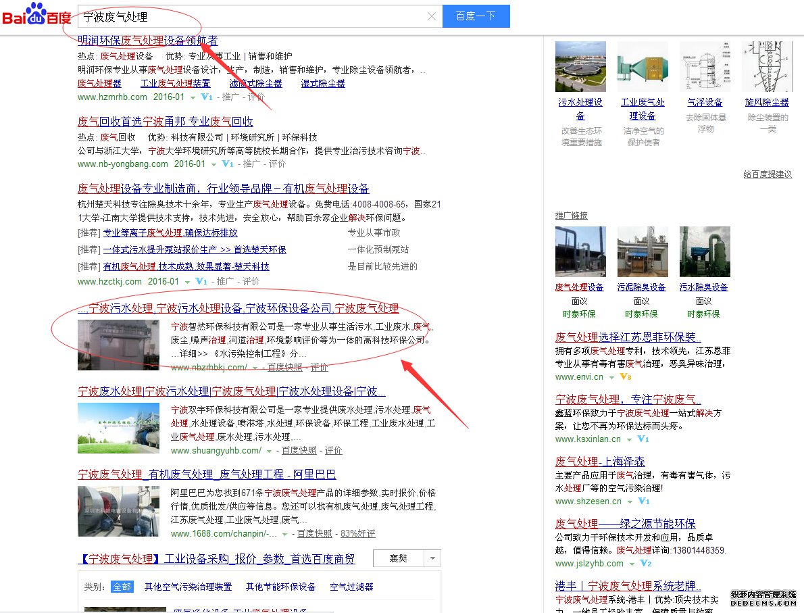Select the 其他节能环保设备 category tab
This screenshot has height=613, width=804.
coord(281,587)
